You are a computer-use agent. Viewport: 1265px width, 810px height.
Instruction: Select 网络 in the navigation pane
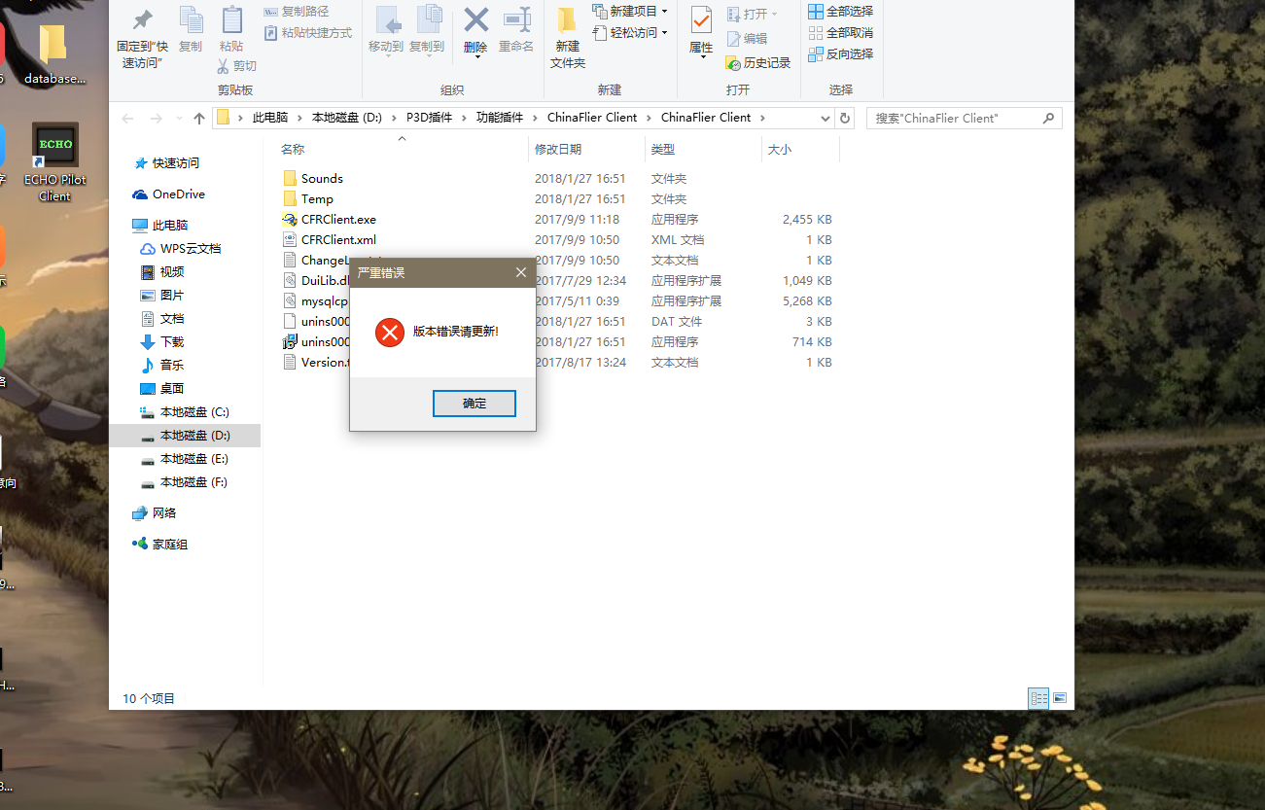(x=164, y=513)
